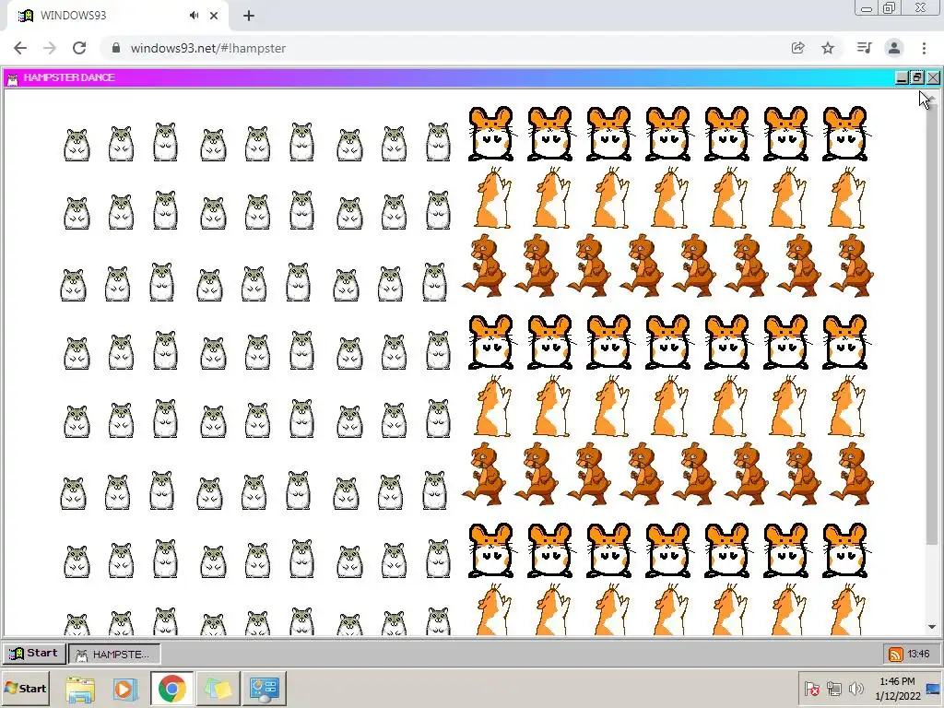Open File Explorer from the taskbar
Viewport: 944px width, 708px height.
80,689
